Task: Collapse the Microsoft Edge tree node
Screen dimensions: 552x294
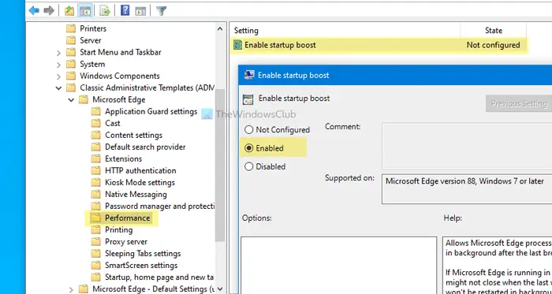Action: click(x=71, y=100)
